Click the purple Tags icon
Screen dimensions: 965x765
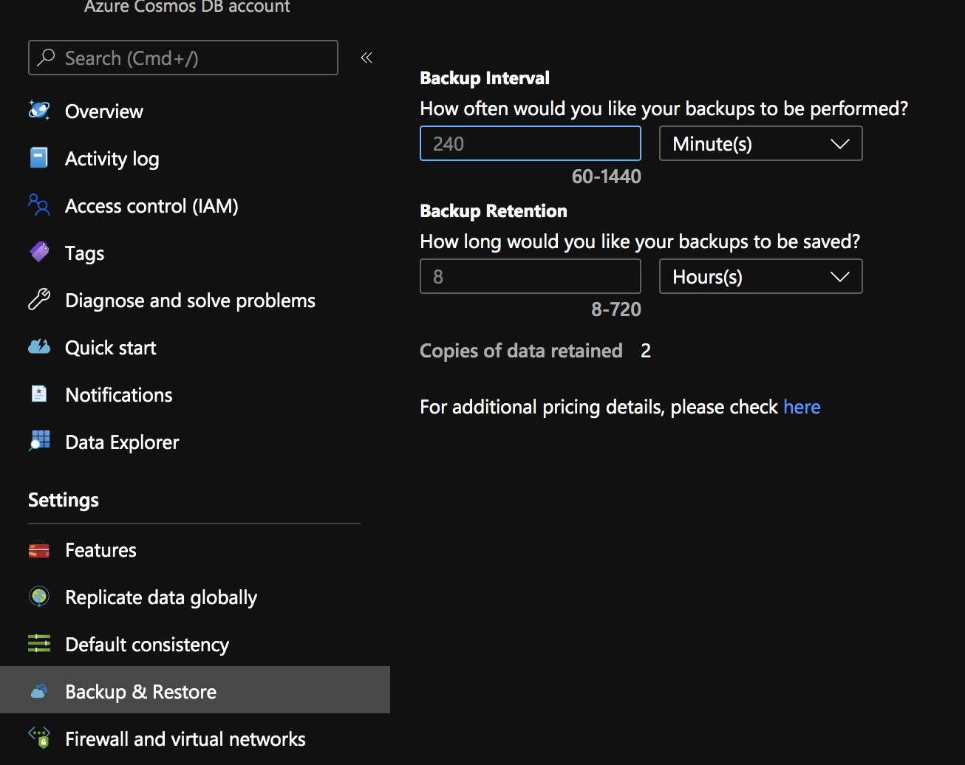pyautogui.click(x=39, y=253)
